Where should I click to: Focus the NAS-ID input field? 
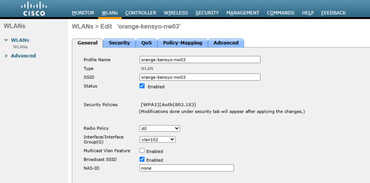pos(187,168)
